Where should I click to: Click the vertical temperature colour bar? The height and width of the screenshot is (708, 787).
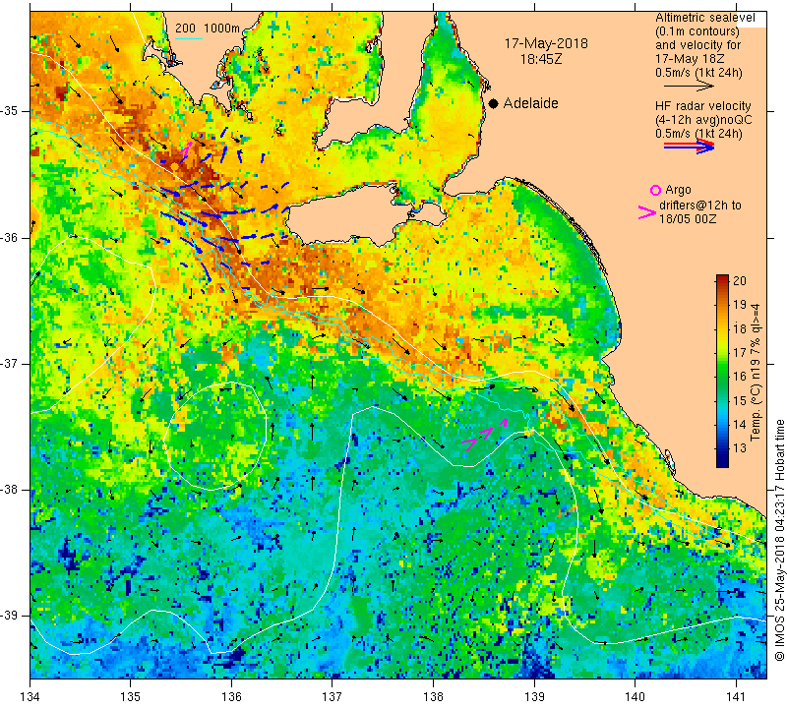[722, 371]
